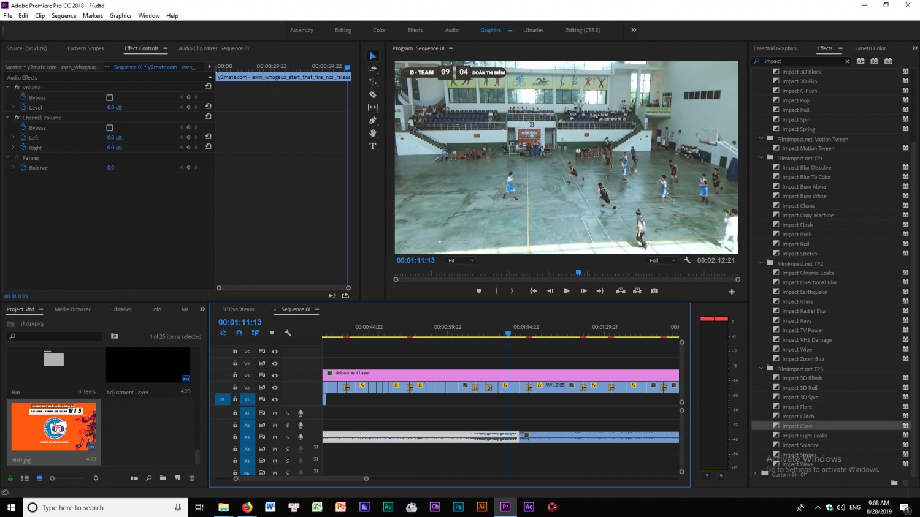920x517 pixels.
Task: Switch to the Media Browser tab
Action: click(72, 309)
